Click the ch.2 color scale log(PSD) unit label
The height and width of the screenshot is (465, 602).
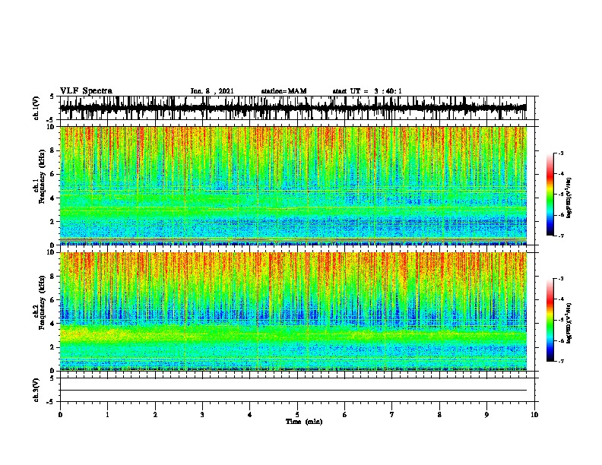(569, 324)
